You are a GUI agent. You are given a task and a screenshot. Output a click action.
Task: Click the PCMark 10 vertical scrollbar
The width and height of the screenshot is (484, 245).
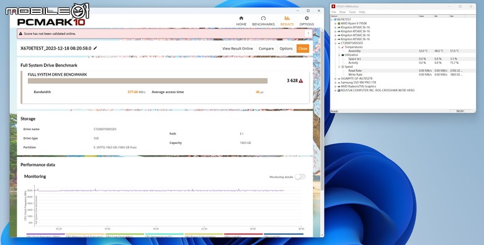click(x=322, y=111)
